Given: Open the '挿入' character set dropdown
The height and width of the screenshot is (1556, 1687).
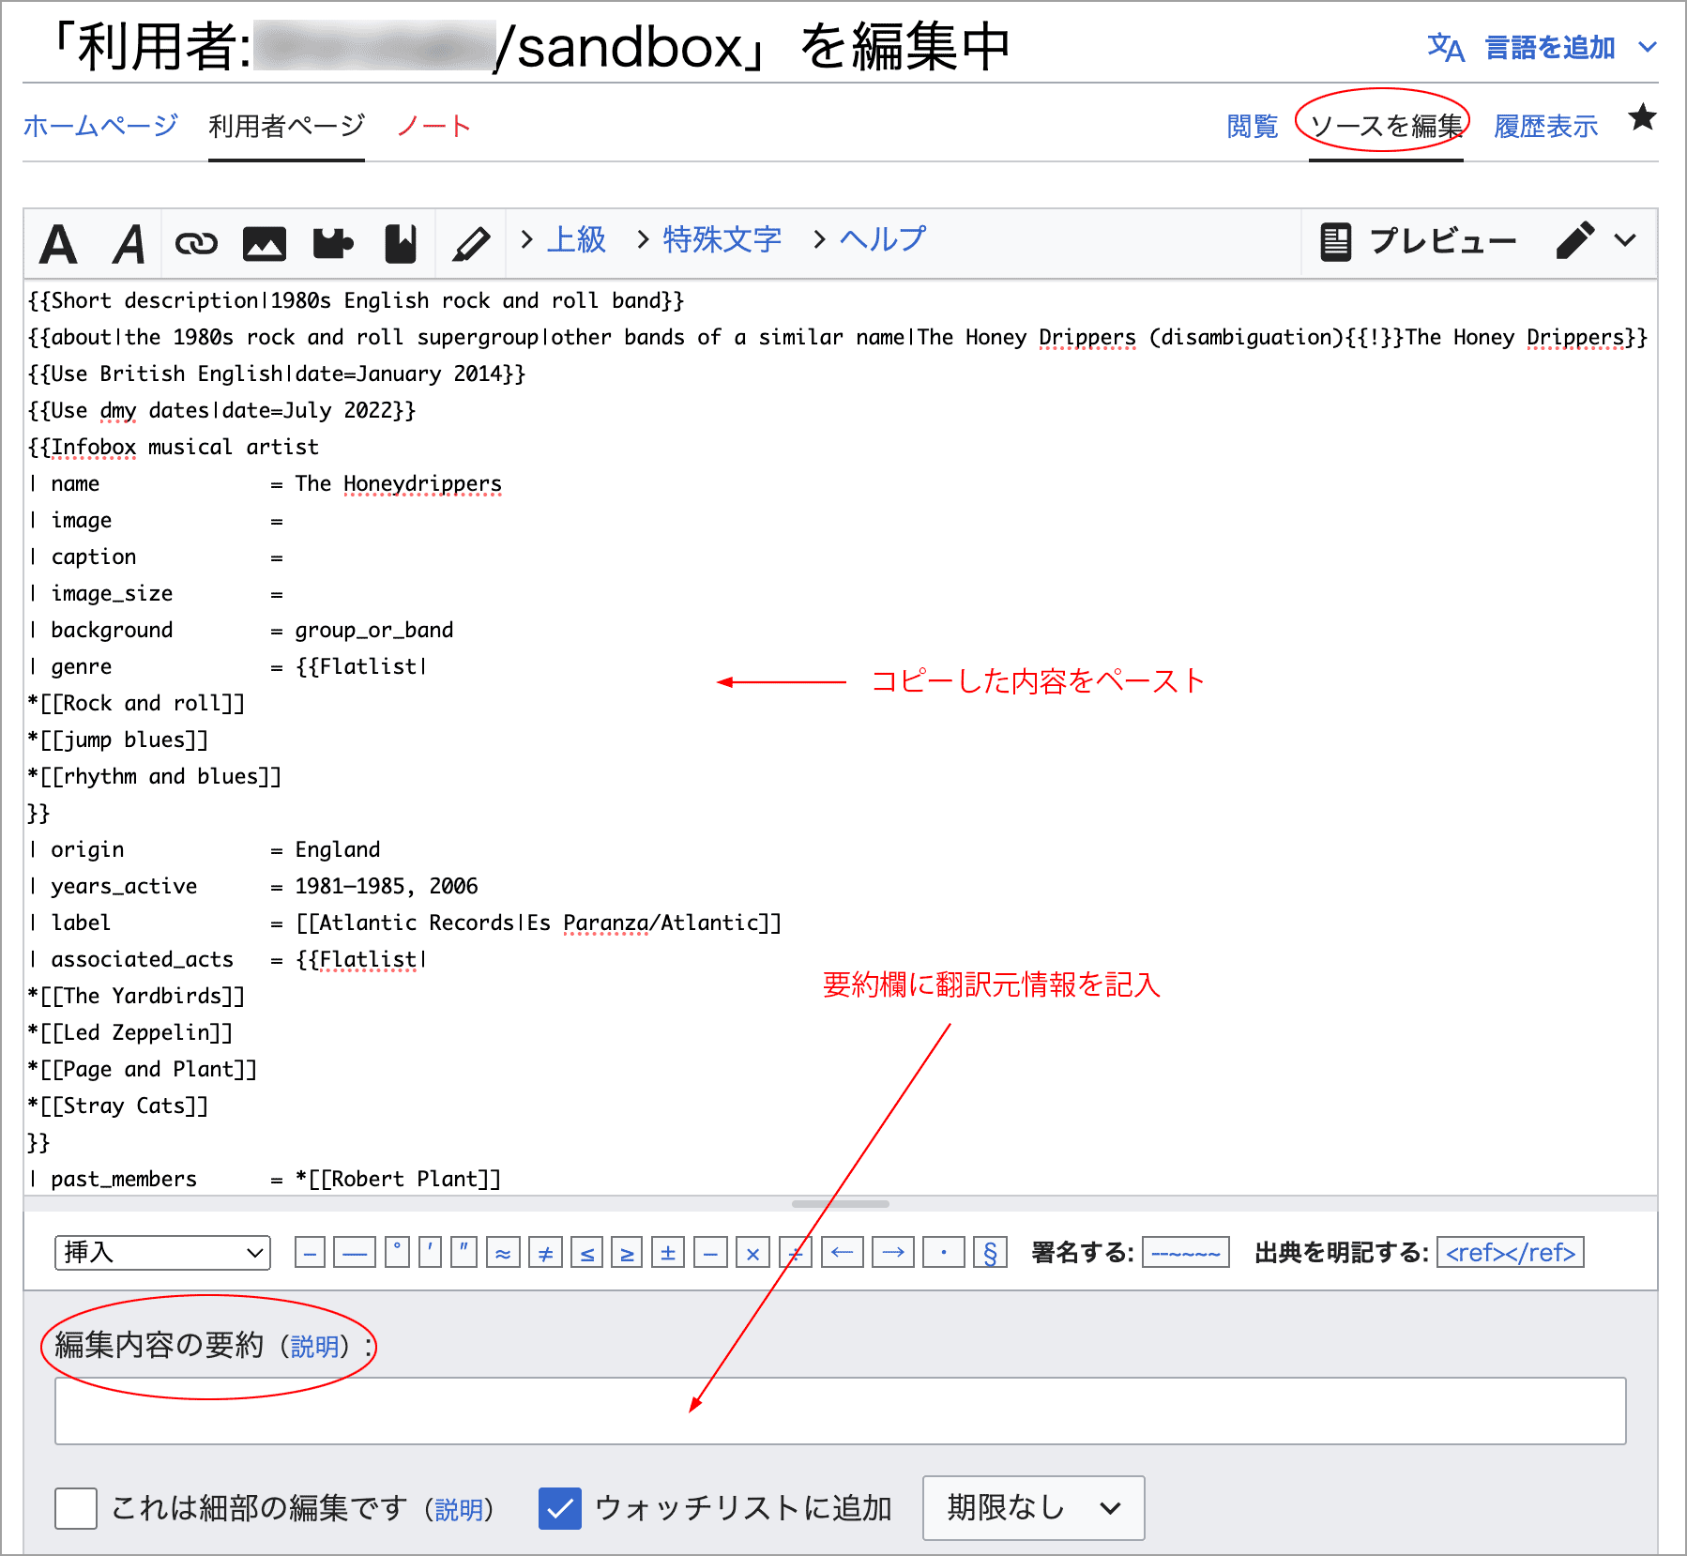Looking at the screenshot, I should coord(162,1253).
